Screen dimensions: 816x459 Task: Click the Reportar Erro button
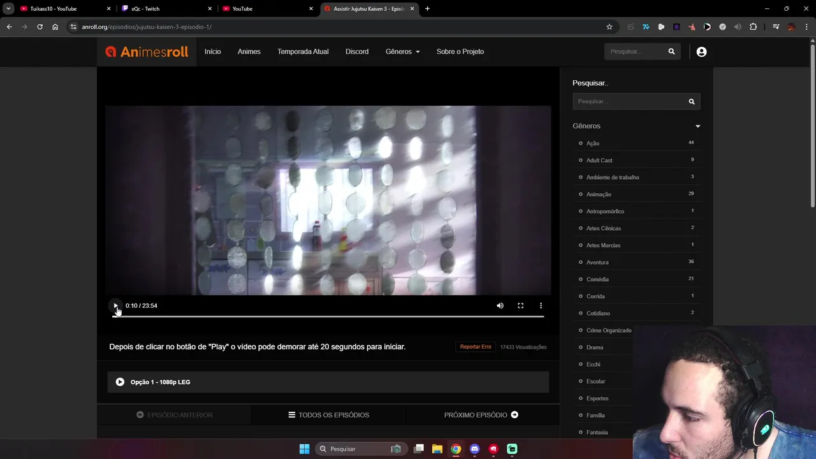tap(476, 347)
